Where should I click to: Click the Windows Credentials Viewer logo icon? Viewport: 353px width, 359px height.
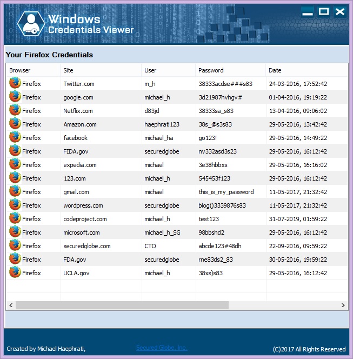pos(31,24)
